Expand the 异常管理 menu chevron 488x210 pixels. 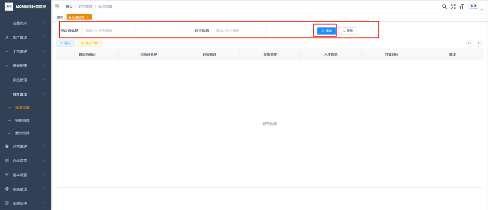(44, 147)
